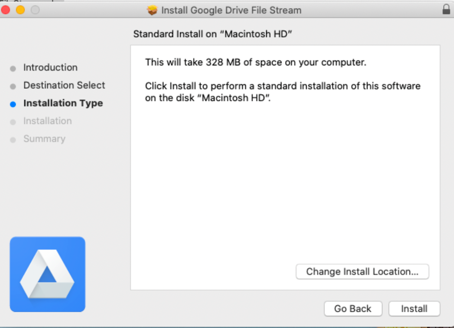This screenshot has height=328, width=454.
Task: Click the Google Drive logo image
Action: coord(47,274)
